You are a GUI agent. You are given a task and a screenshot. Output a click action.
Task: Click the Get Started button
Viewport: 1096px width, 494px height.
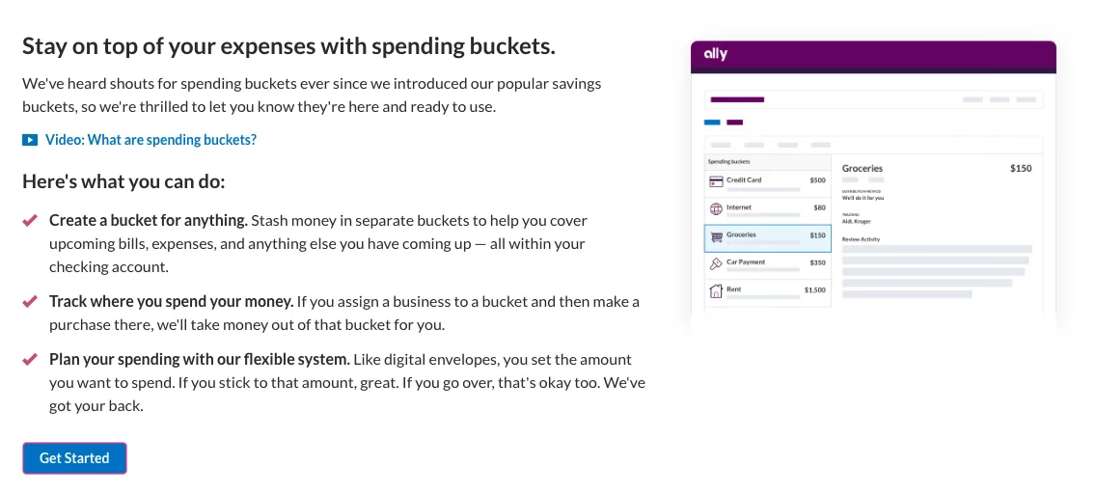click(74, 458)
